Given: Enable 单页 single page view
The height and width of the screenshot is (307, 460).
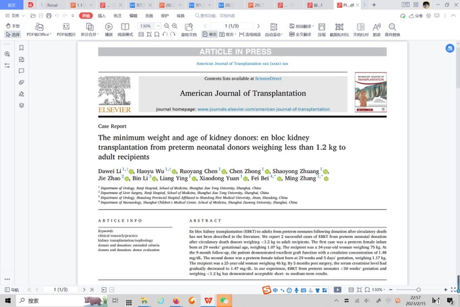Looking at the screenshot, I should [x=210, y=34].
